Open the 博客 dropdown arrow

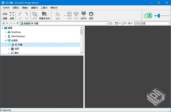[65, 15]
